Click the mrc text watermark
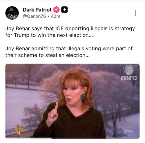The width and height of the screenshot is (145, 143). coord(129,78)
